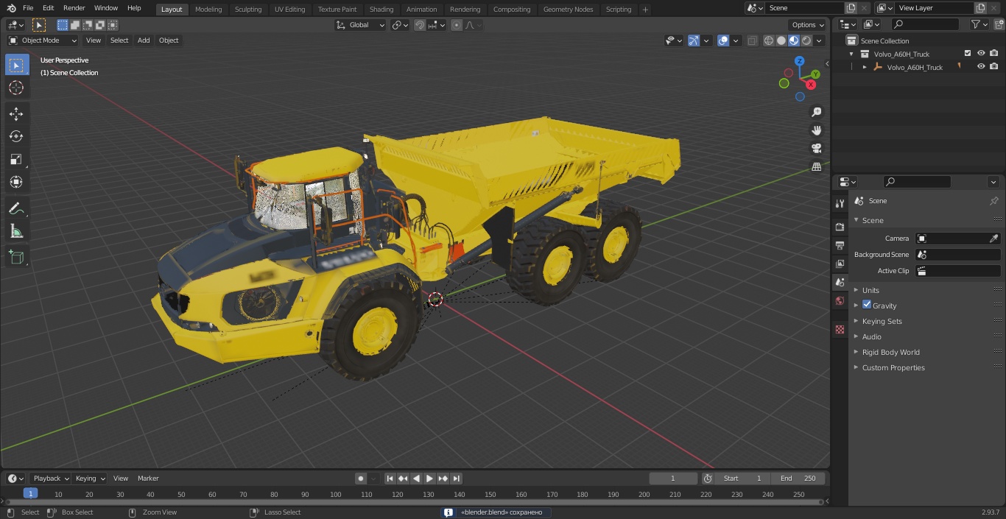Toggle X-Ray display mode

(x=752, y=40)
